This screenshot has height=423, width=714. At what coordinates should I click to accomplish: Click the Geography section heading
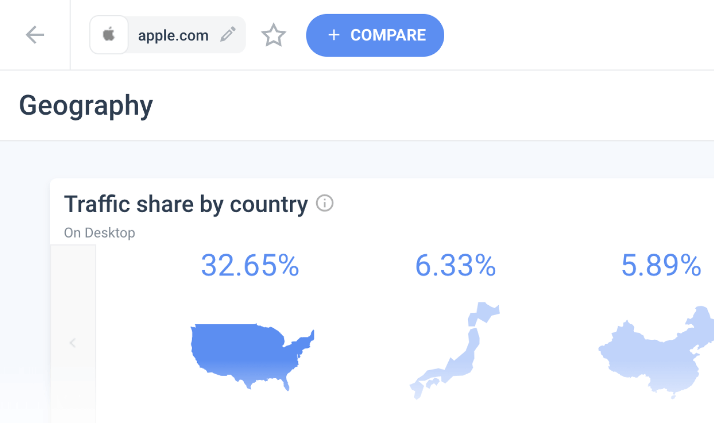pos(86,106)
